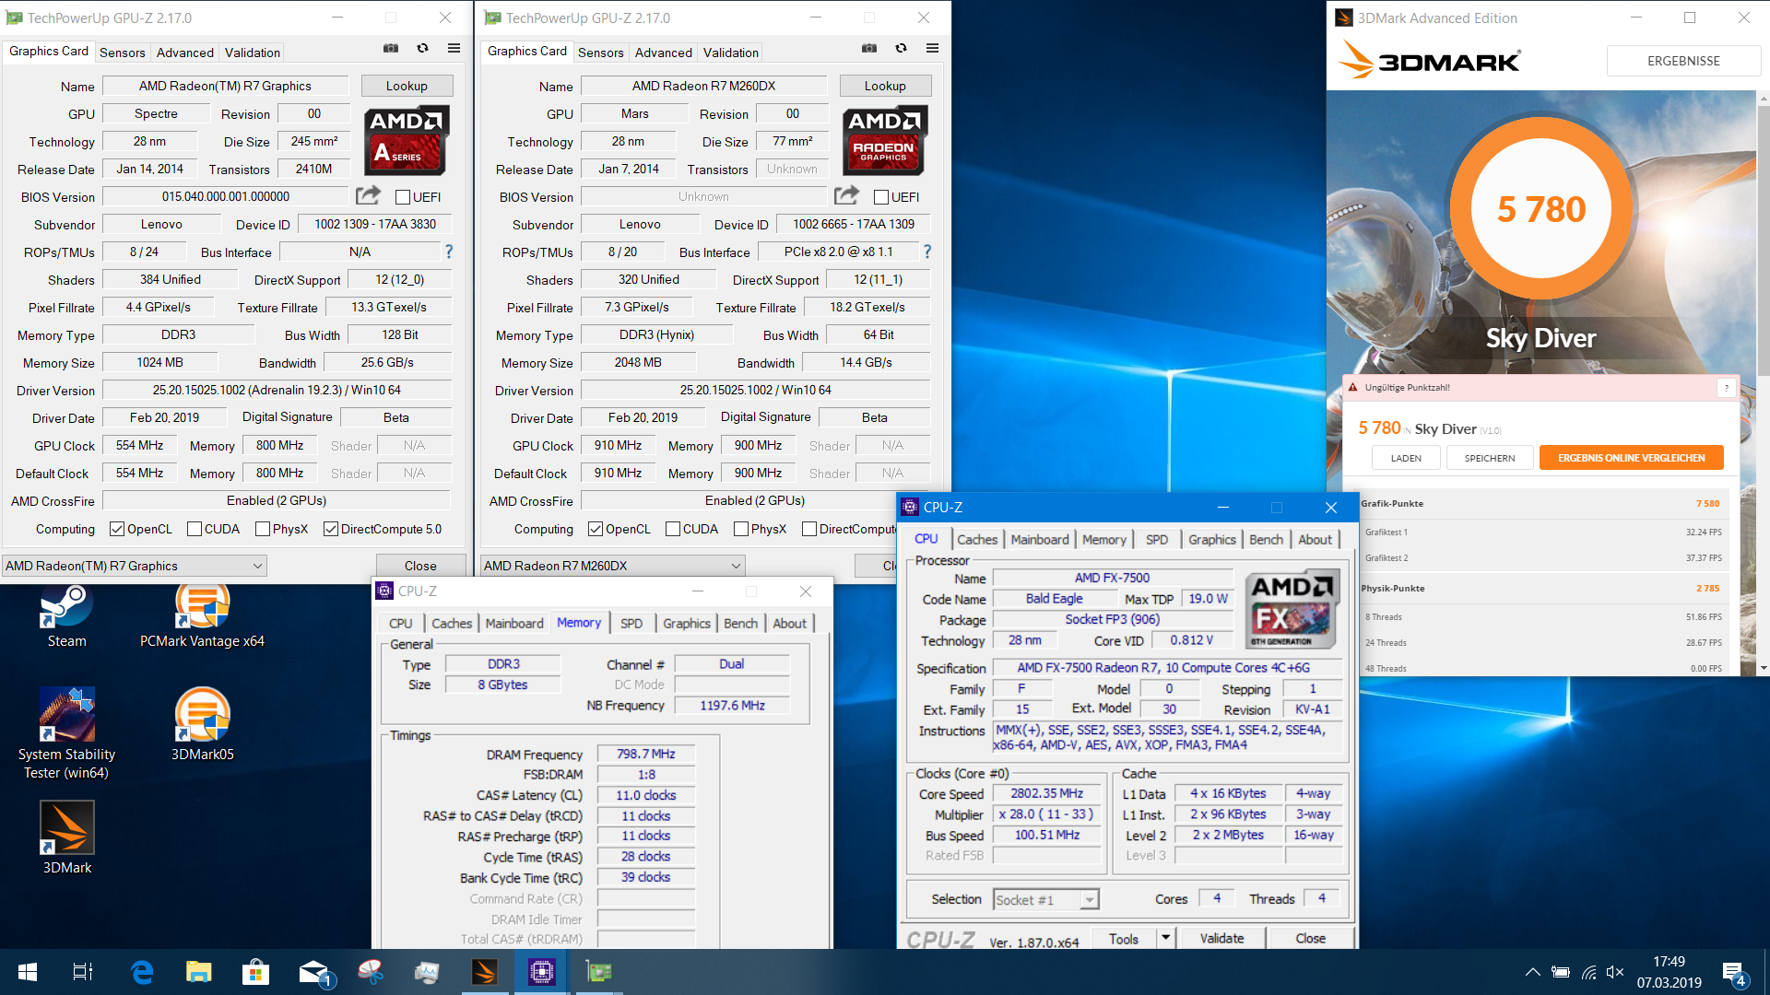Open SPD tab in CPU-Z memory window
The height and width of the screenshot is (995, 1770).
tap(631, 624)
